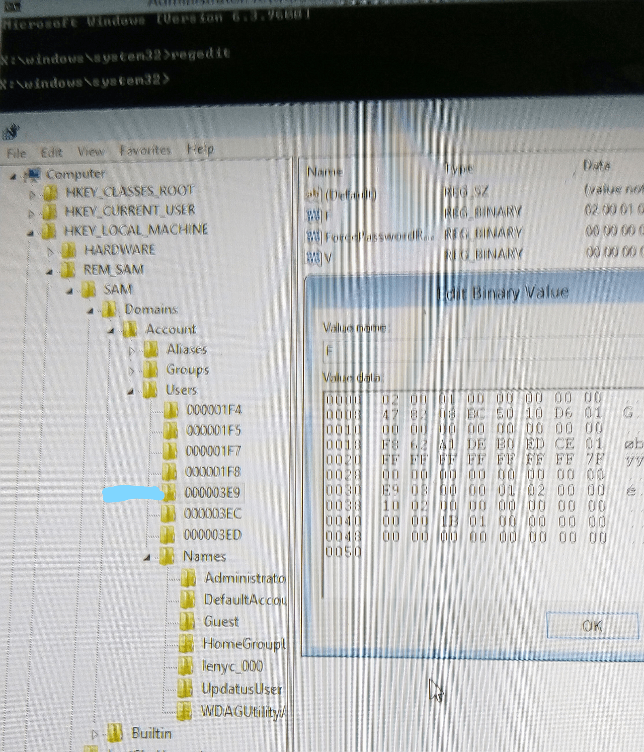Viewport: 644px width, 752px height.
Task: Select folder icon of key 000003ED
Action: (168, 535)
